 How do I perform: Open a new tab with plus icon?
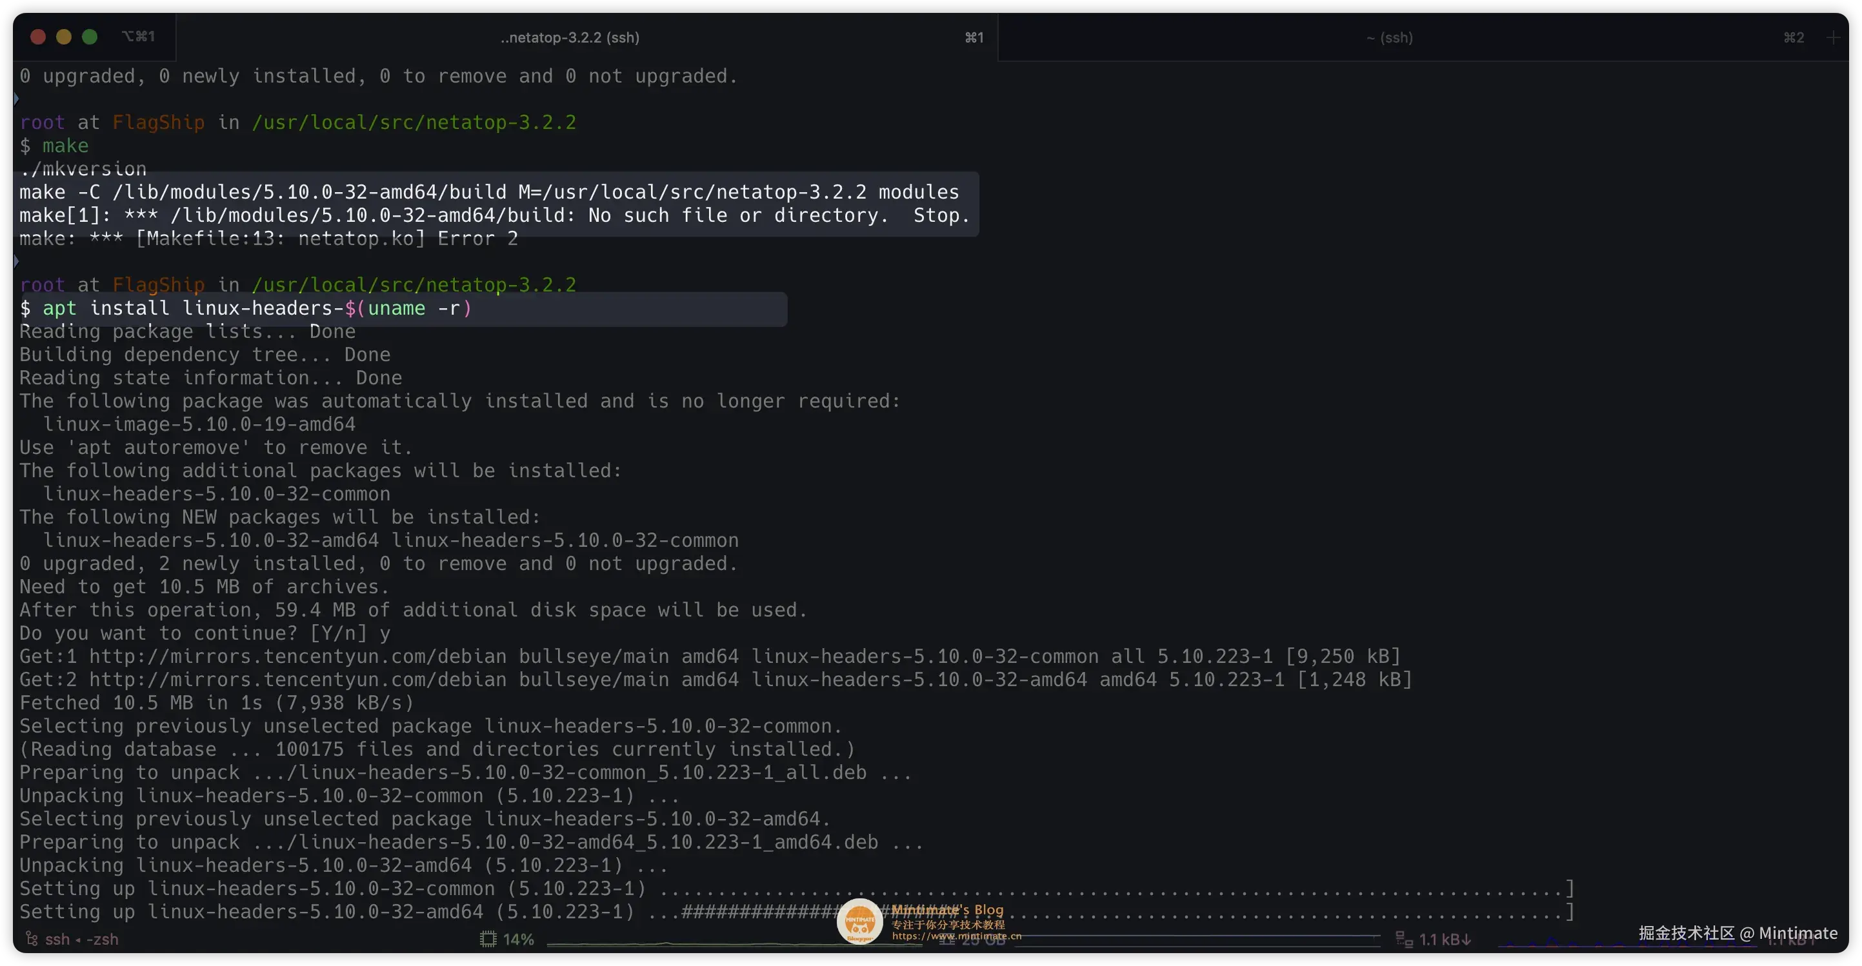1832,37
